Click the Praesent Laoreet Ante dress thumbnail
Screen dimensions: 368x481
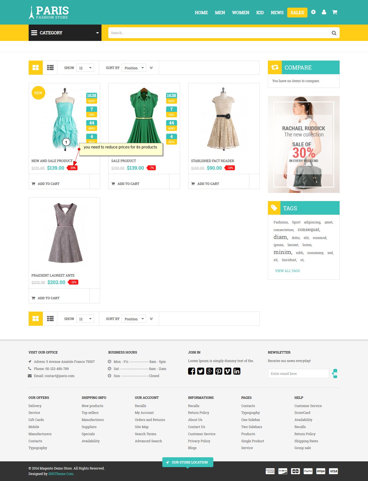64,233
